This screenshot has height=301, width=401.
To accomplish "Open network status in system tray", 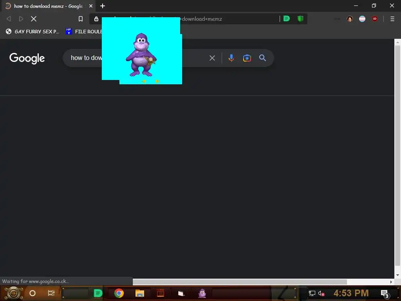I will [x=312, y=293].
